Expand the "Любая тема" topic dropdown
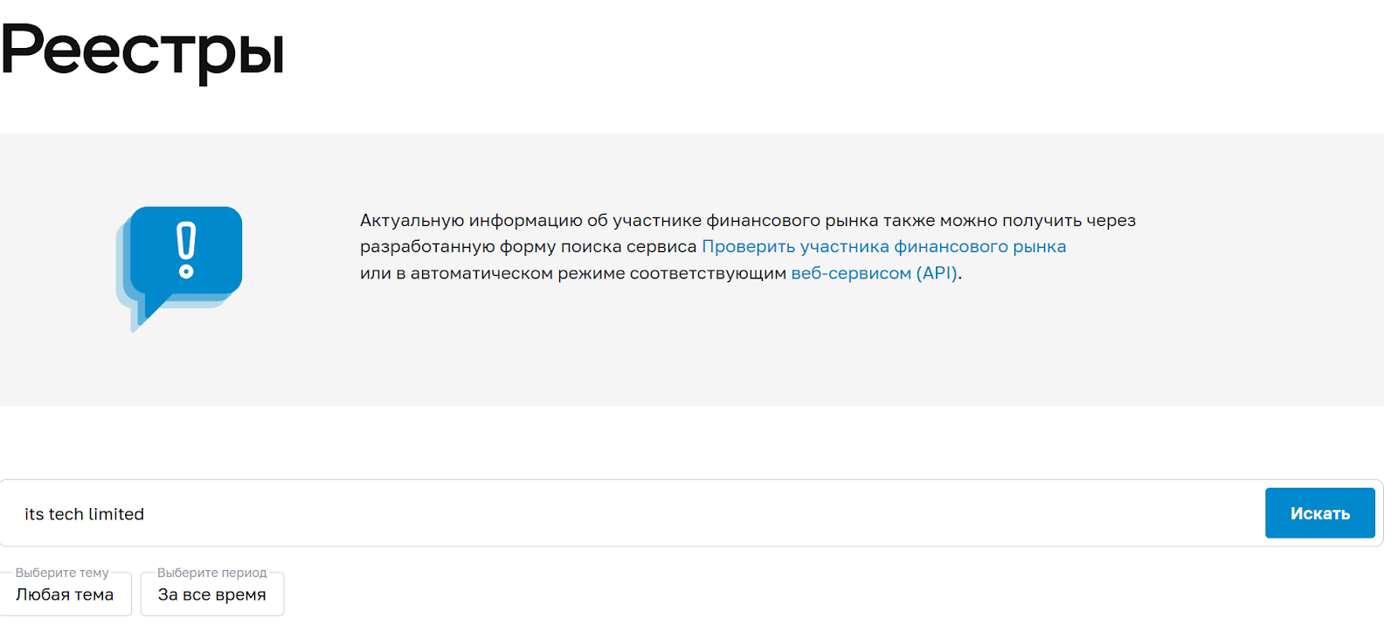 (66, 594)
